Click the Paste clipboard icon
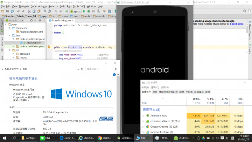Screen dimensions: 252x142 39,11
